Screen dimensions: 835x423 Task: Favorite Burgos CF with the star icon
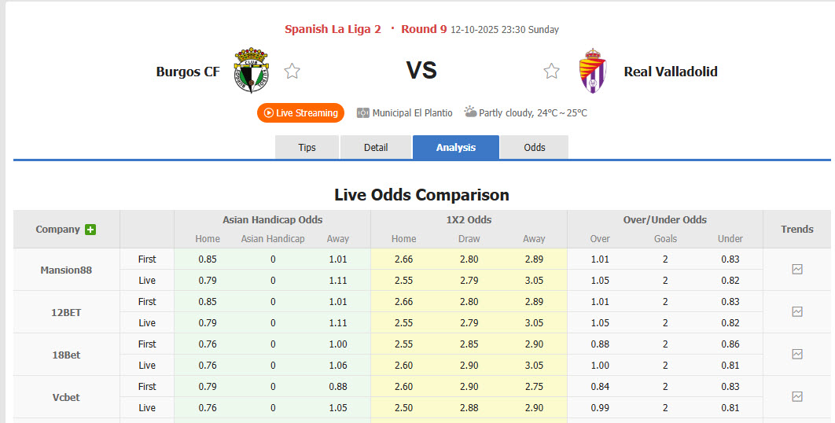pyautogui.click(x=292, y=72)
